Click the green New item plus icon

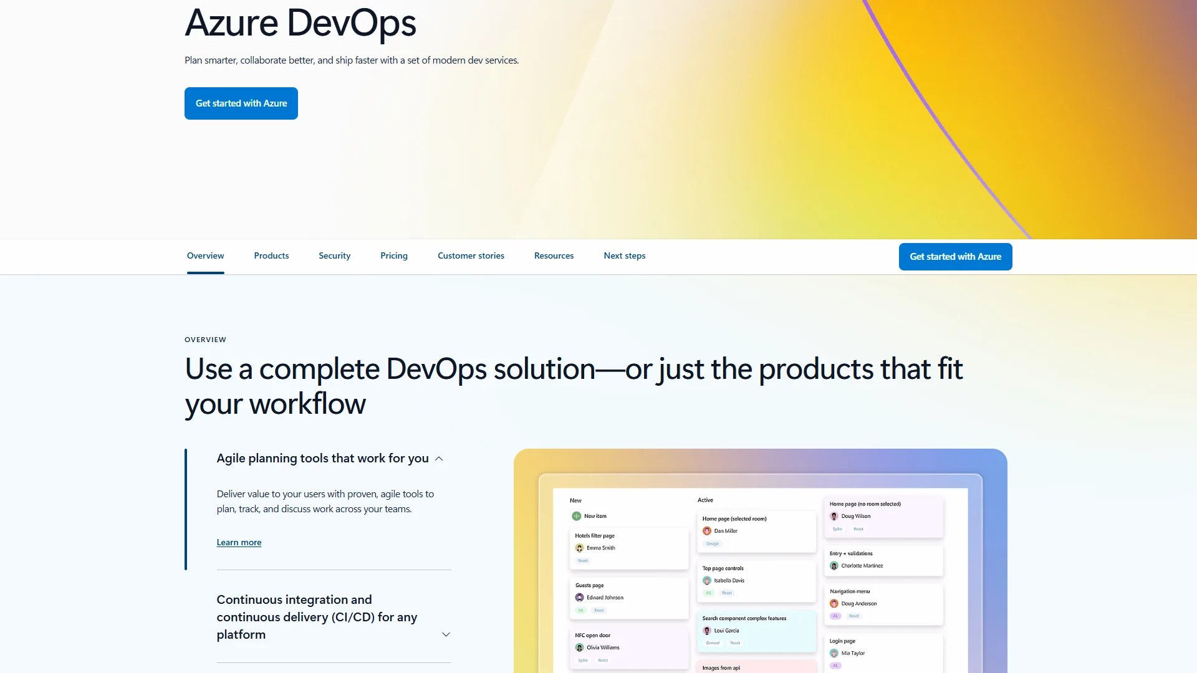click(x=577, y=516)
